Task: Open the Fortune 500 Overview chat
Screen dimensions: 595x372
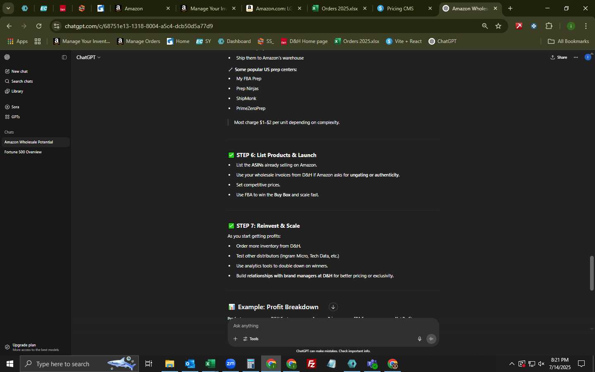Action: coord(35,152)
